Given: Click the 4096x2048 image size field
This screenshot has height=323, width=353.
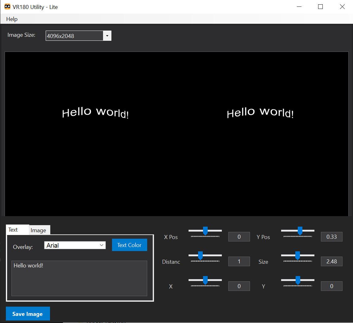Looking at the screenshot, I should pyautogui.click(x=74, y=36).
